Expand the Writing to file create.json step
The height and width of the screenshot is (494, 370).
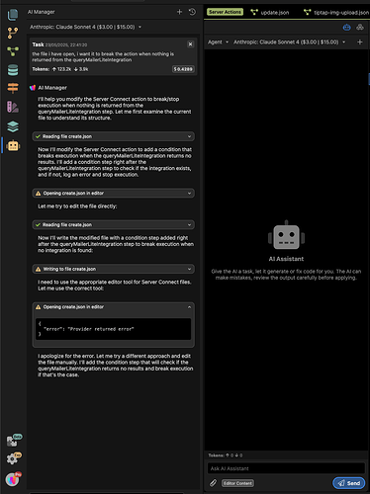(114, 269)
